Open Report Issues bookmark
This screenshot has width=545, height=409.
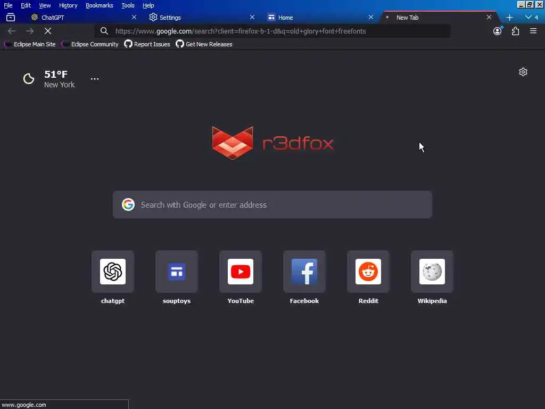pyautogui.click(x=147, y=44)
